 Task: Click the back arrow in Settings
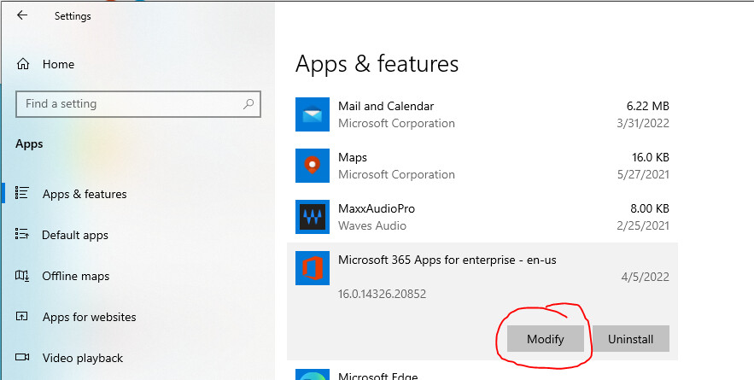click(22, 15)
